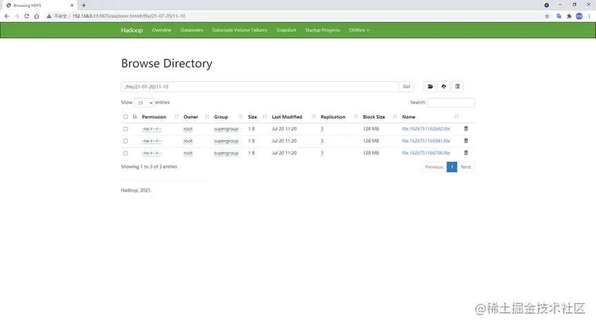Click the Go! button
This screenshot has height=326, width=596.
[x=407, y=87]
